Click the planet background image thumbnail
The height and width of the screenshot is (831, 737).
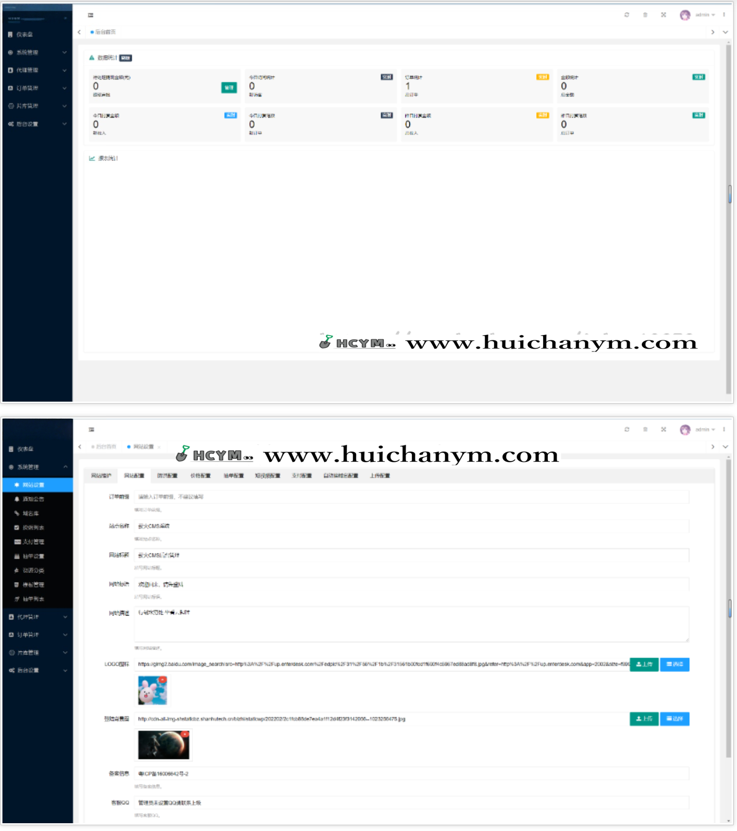coord(163,744)
